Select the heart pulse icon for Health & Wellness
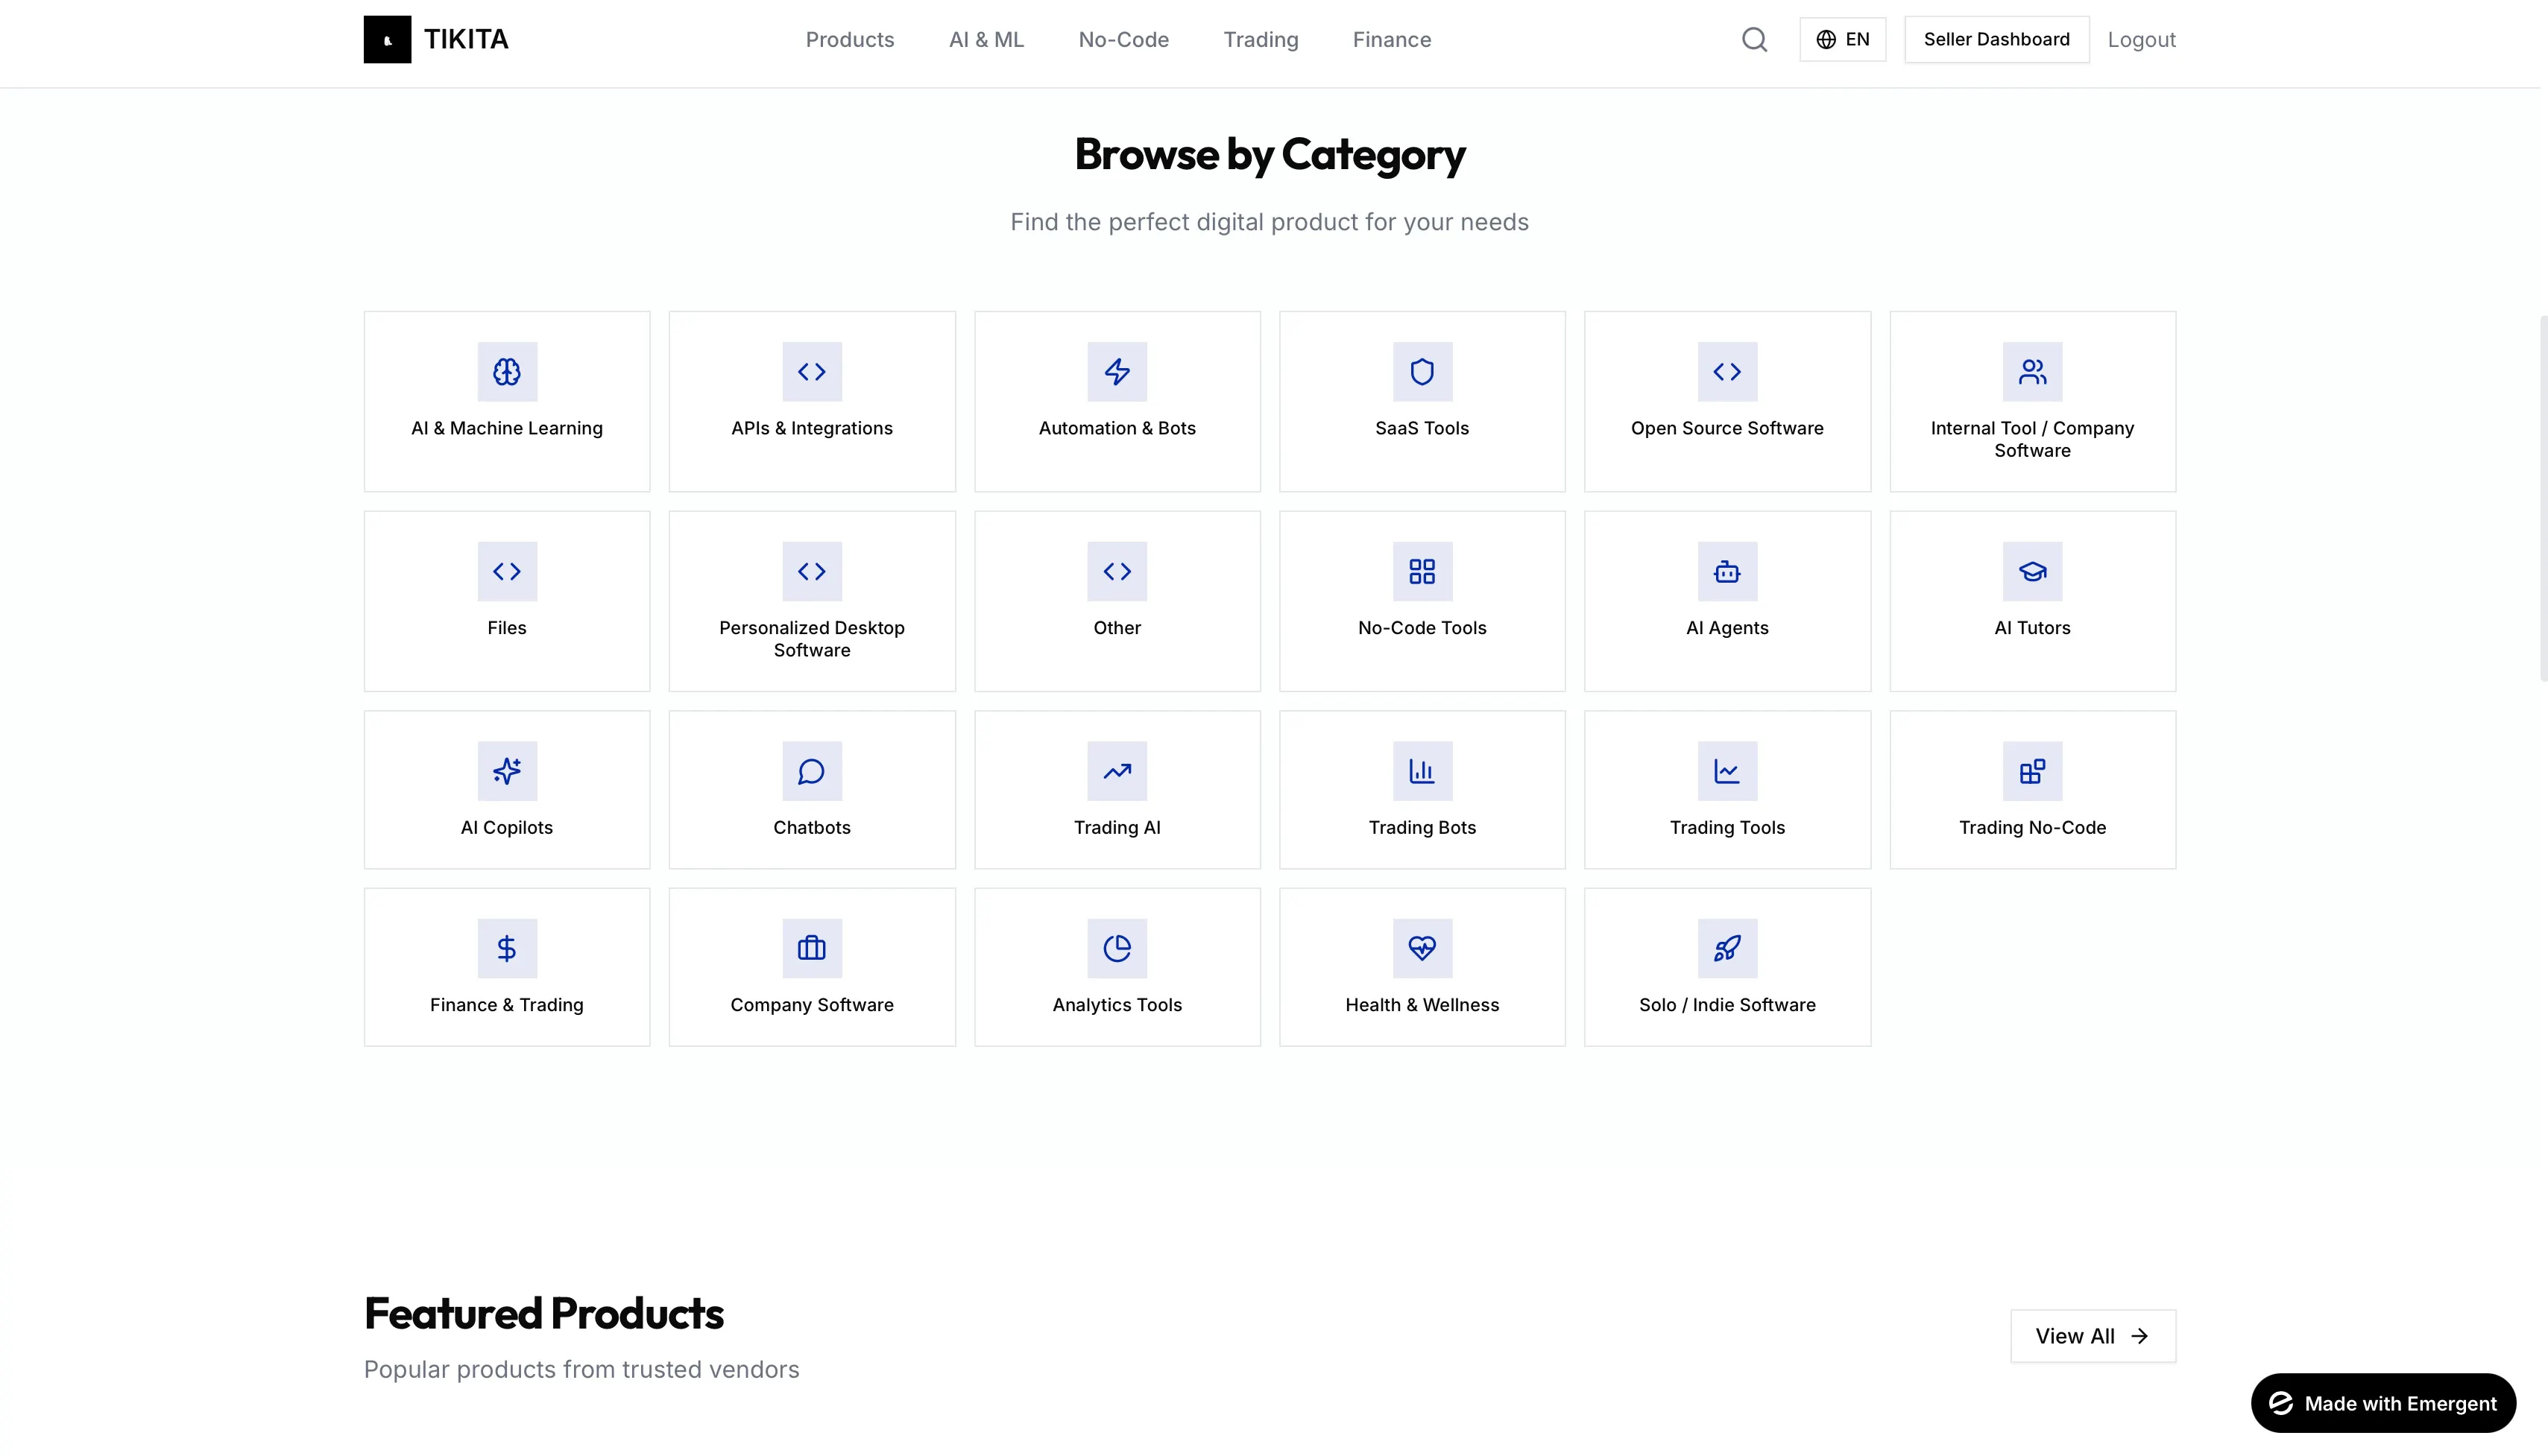The image size is (2548, 1456). point(1422,948)
